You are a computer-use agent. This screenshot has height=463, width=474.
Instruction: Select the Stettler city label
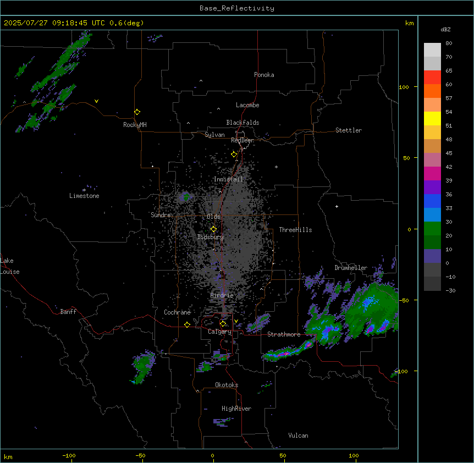[x=349, y=130]
